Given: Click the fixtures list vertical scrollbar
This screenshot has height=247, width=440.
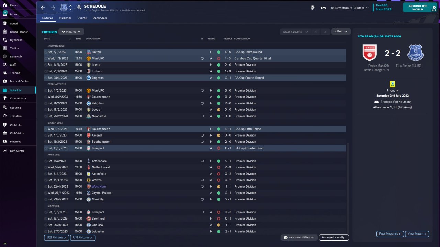Looking at the screenshot, I should coord(348,188).
